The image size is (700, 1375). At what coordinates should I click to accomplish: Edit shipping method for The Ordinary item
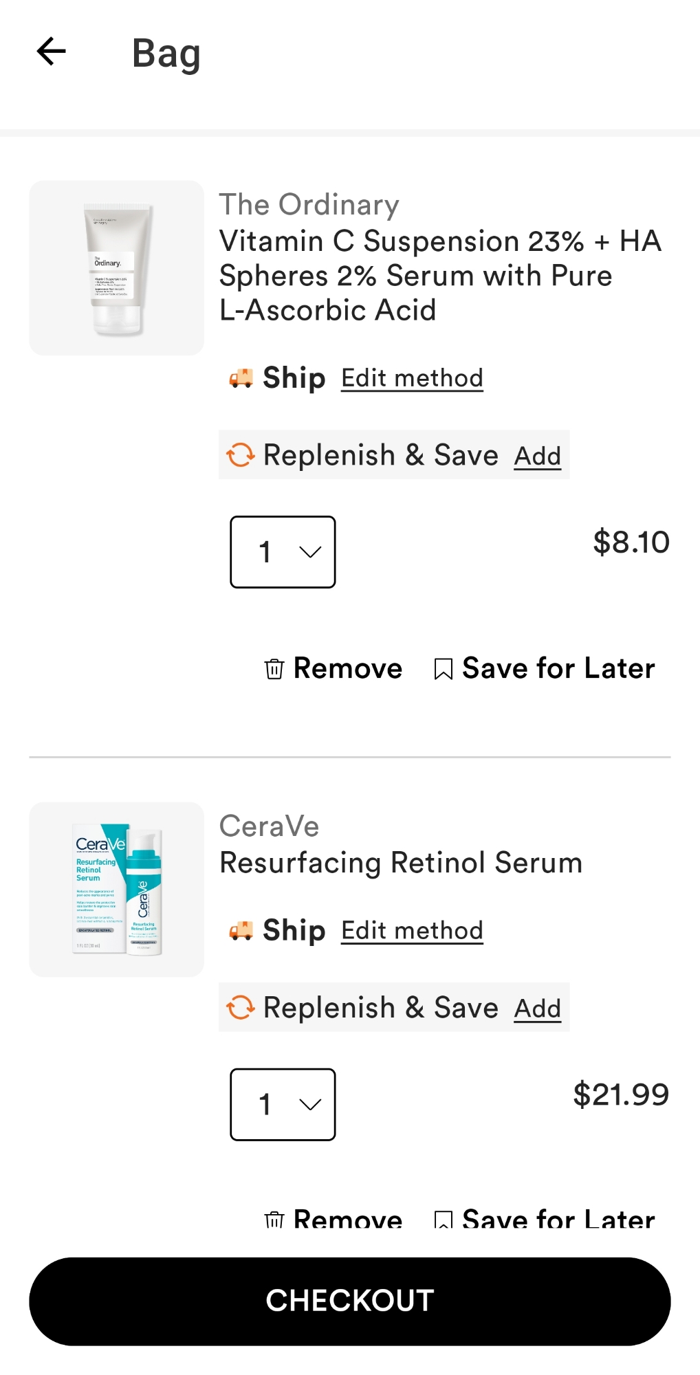[x=412, y=378]
